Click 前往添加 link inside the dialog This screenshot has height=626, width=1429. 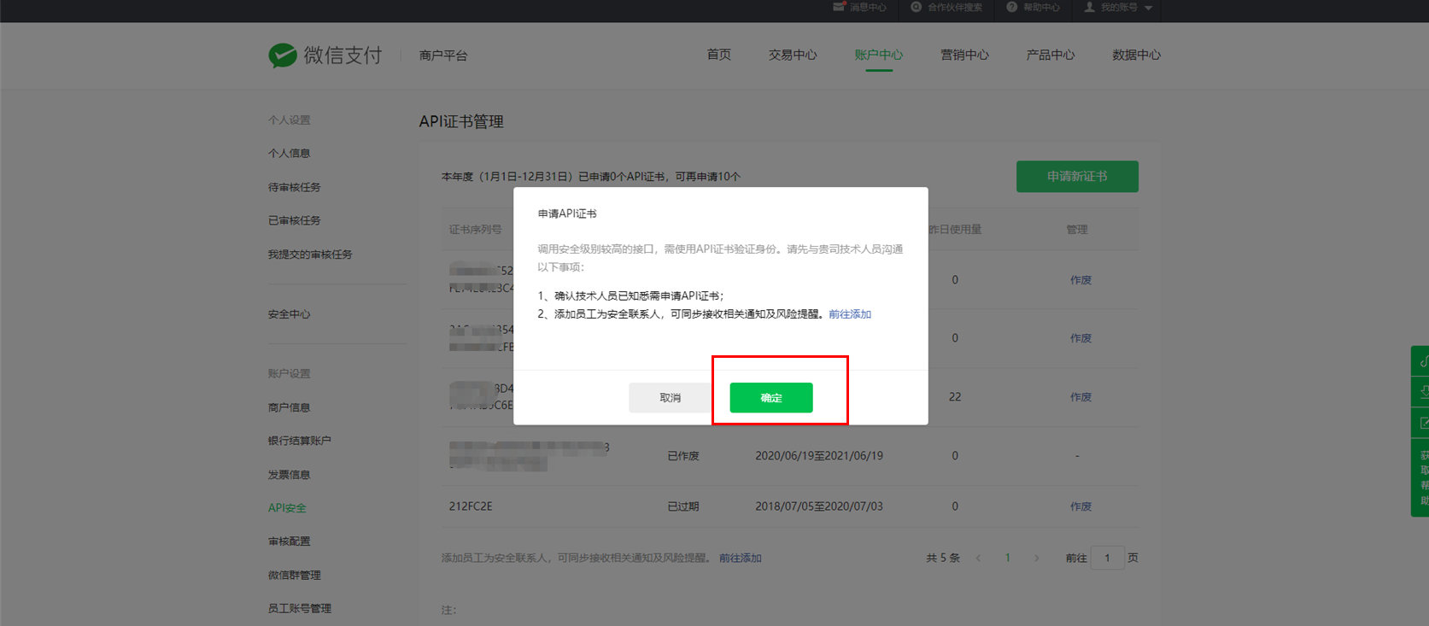[x=849, y=314]
